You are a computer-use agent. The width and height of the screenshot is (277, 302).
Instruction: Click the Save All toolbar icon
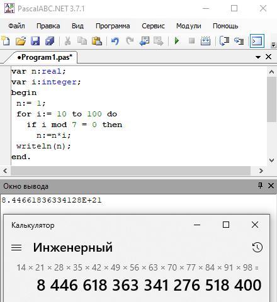(50, 41)
